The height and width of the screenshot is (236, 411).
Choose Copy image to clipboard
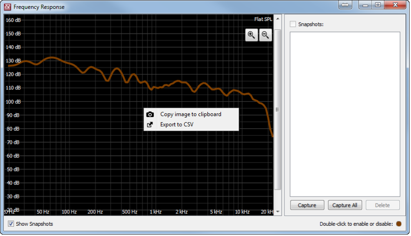191,114
